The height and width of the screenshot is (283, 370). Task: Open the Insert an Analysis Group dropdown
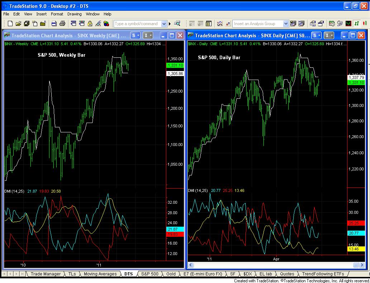286,24
